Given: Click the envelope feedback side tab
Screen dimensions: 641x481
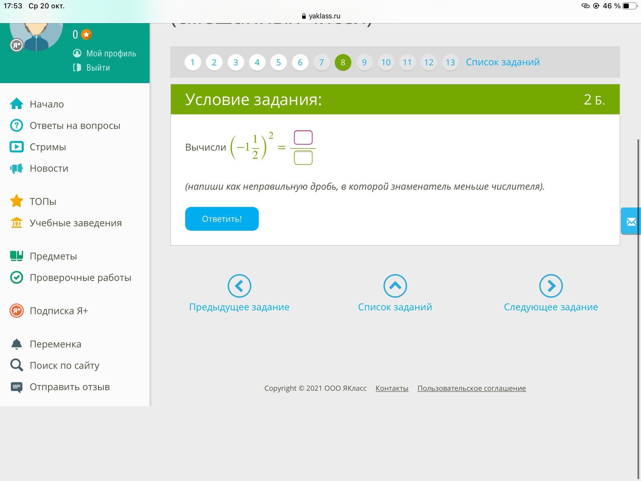Looking at the screenshot, I should 631,221.
